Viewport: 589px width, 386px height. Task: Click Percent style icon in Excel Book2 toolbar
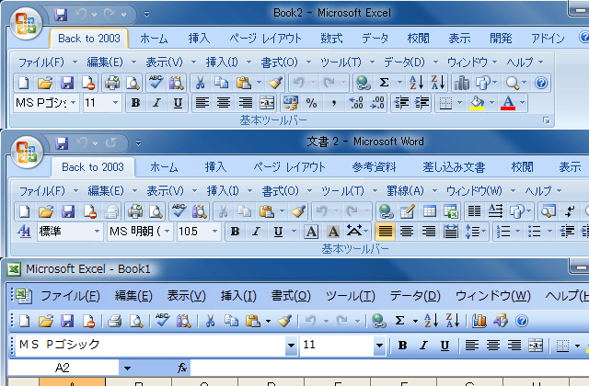[311, 103]
